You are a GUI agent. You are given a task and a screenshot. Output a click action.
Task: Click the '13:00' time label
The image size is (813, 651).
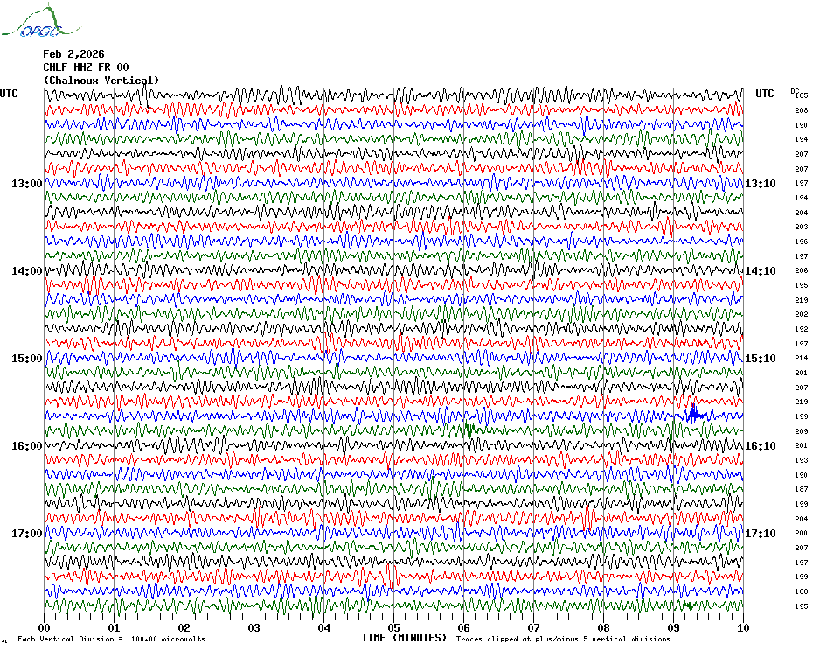(27, 183)
